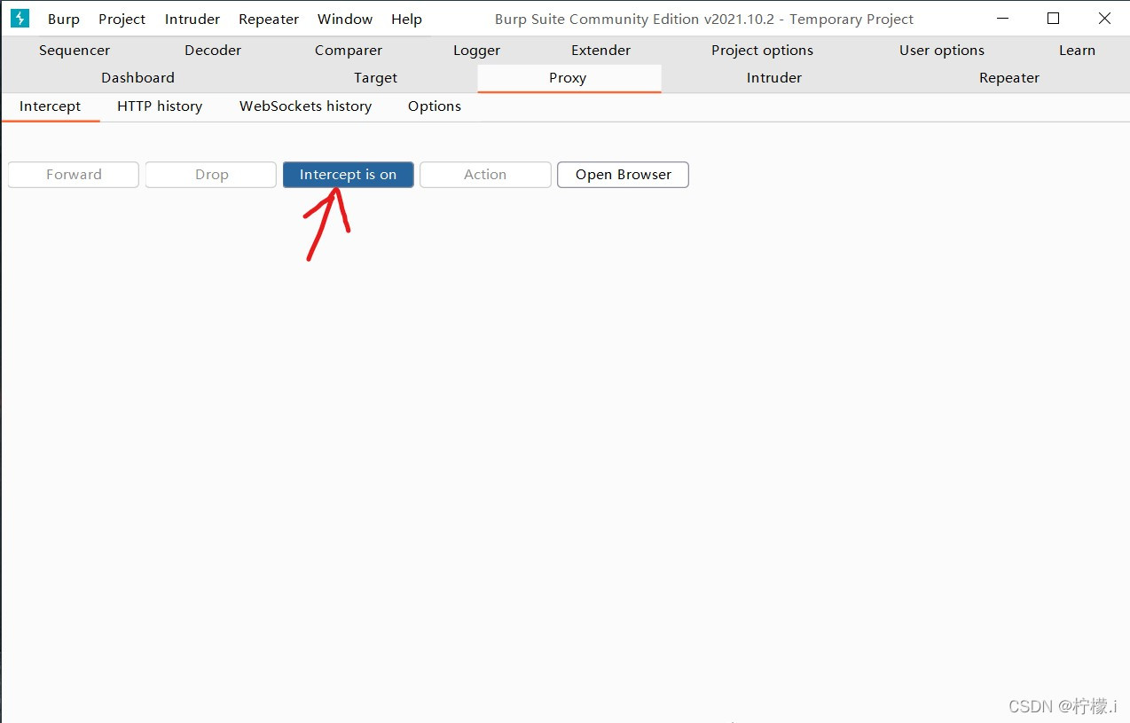Switch to the Learn tab
Viewport: 1130px width, 723px height.
tap(1078, 51)
